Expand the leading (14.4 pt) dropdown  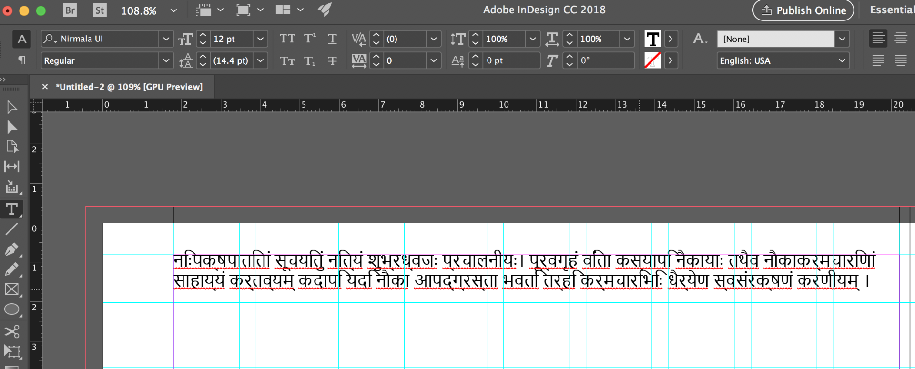click(x=260, y=60)
